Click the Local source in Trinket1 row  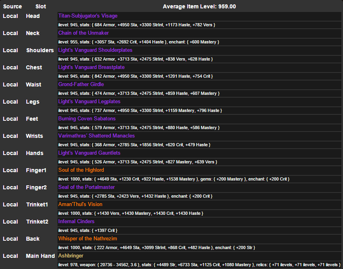pyautogui.click(x=10, y=204)
